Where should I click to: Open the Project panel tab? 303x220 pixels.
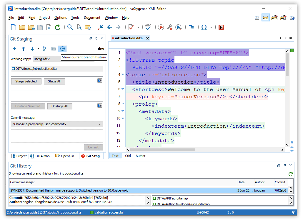(19, 156)
